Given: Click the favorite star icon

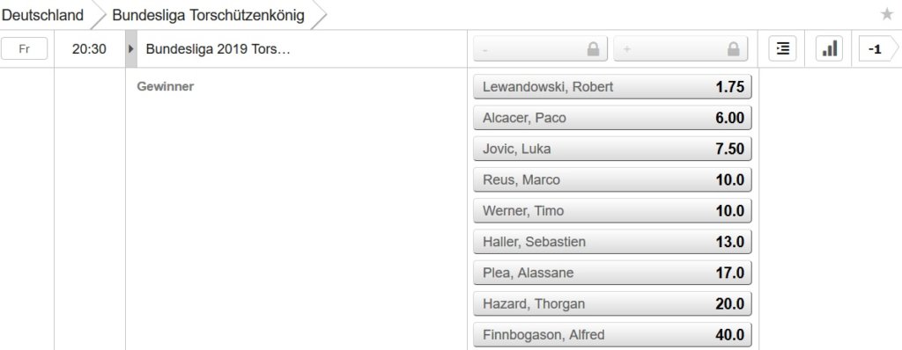Looking at the screenshot, I should (886, 14).
